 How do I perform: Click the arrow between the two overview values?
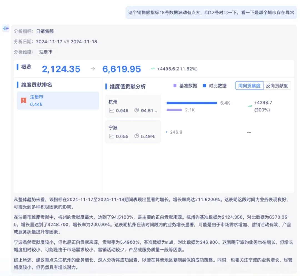coord(93,69)
